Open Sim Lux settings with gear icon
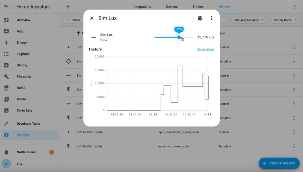Screen dimensions: 303x172 tap(200, 18)
